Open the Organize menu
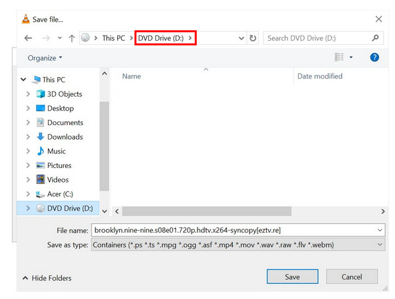 [45, 58]
